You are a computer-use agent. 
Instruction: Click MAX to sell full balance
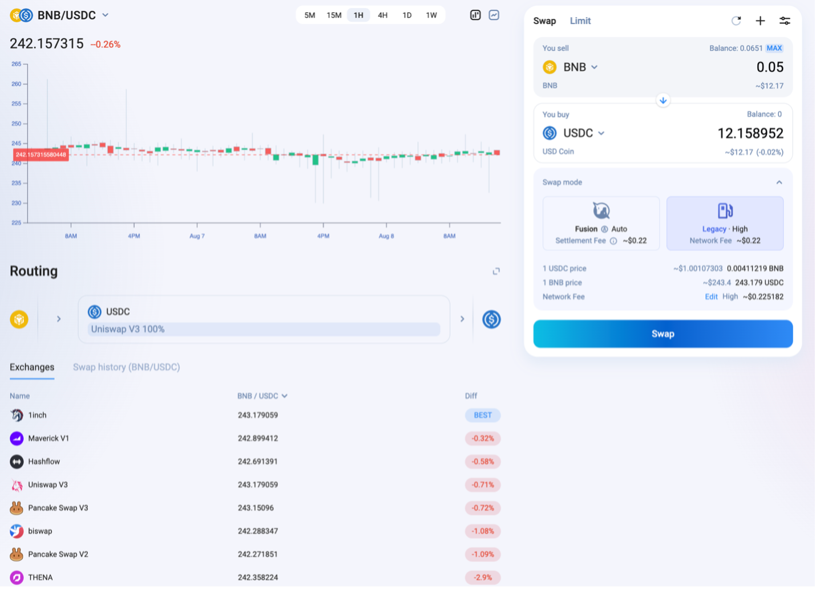[x=774, y=48]
